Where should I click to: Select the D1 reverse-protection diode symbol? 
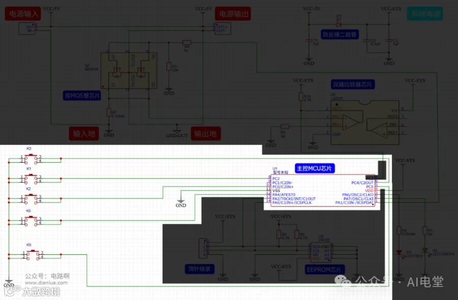pyautogui.click(x=339, y=24)
